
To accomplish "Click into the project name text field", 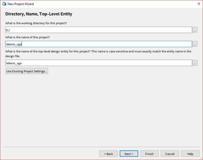I will pyautogui.click(x=99, y=44).
